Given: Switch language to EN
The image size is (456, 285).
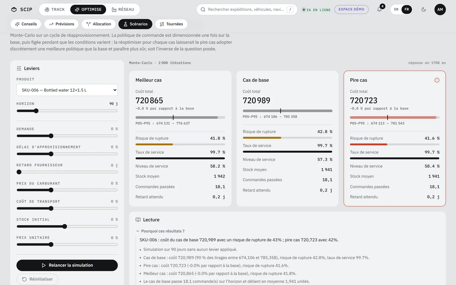Looking at the screenshot, I should pos(396,9).
